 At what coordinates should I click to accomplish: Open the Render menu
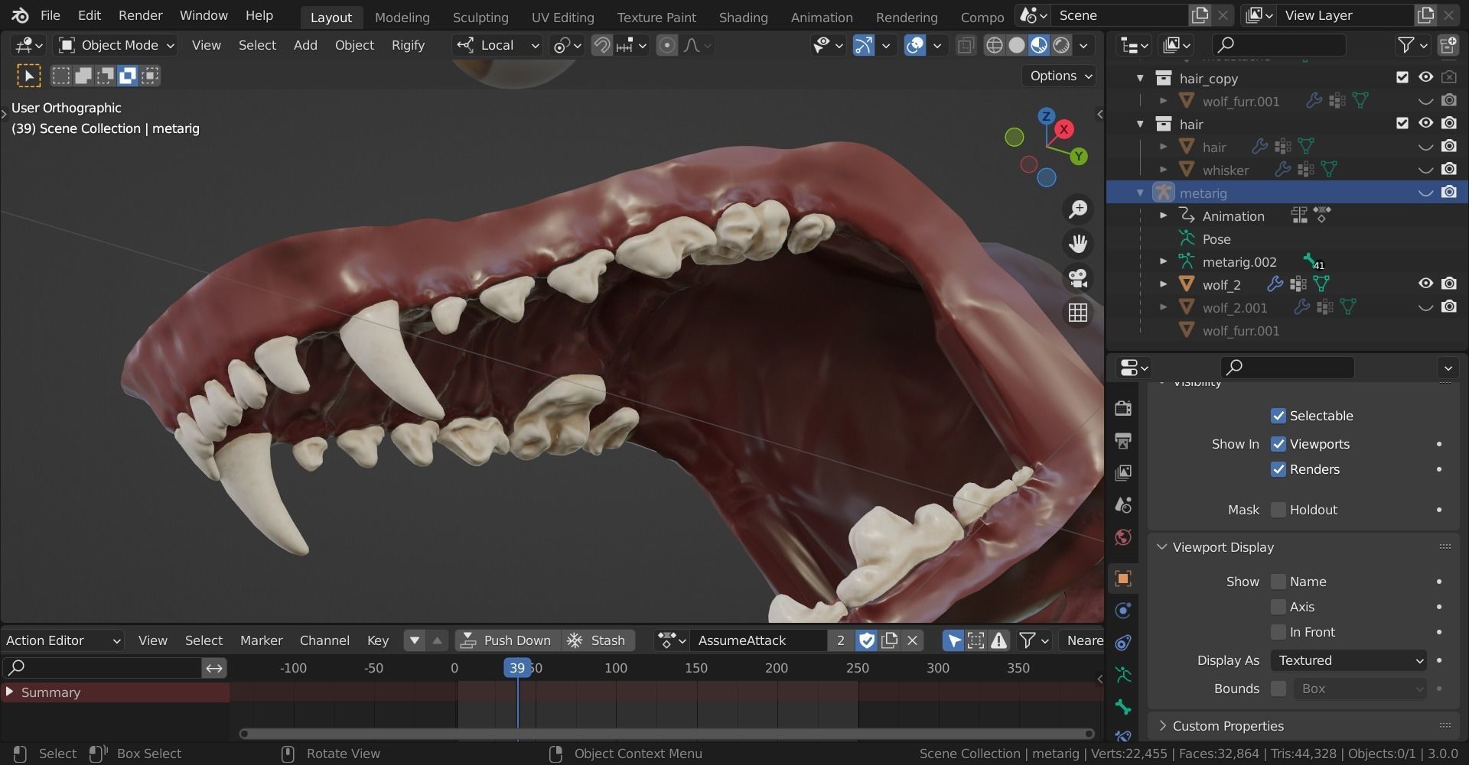pos(140,15)
